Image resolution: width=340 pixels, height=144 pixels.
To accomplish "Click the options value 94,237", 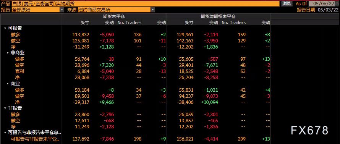I will point(186,96).
